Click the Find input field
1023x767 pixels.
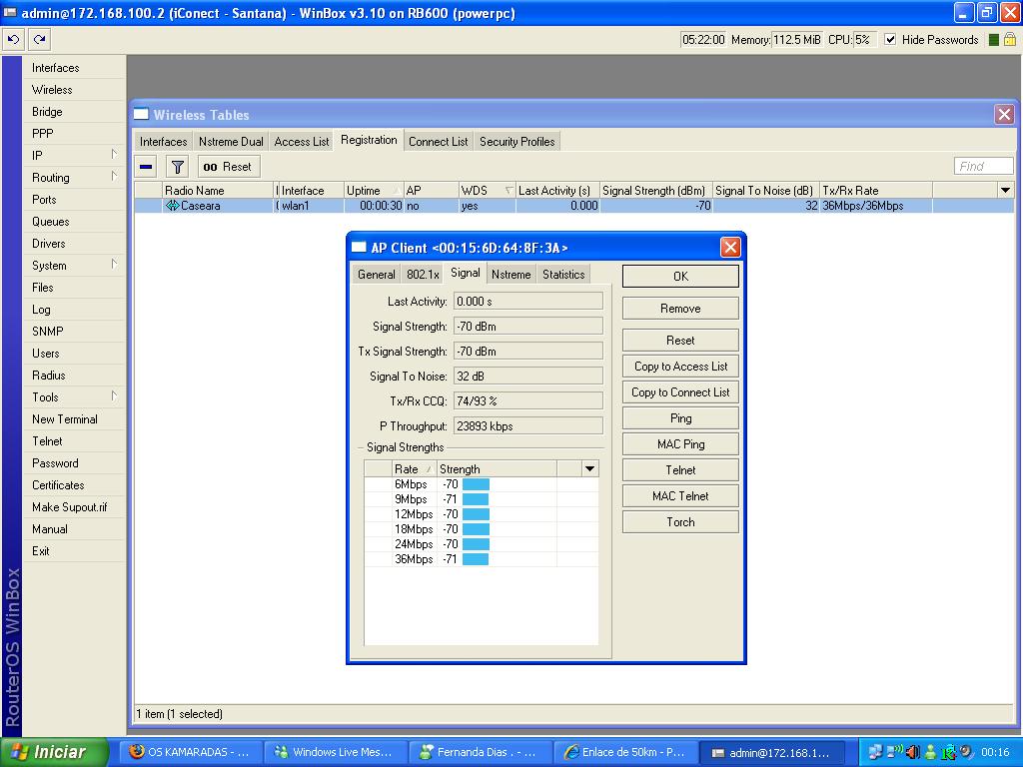tap(983, 167)
